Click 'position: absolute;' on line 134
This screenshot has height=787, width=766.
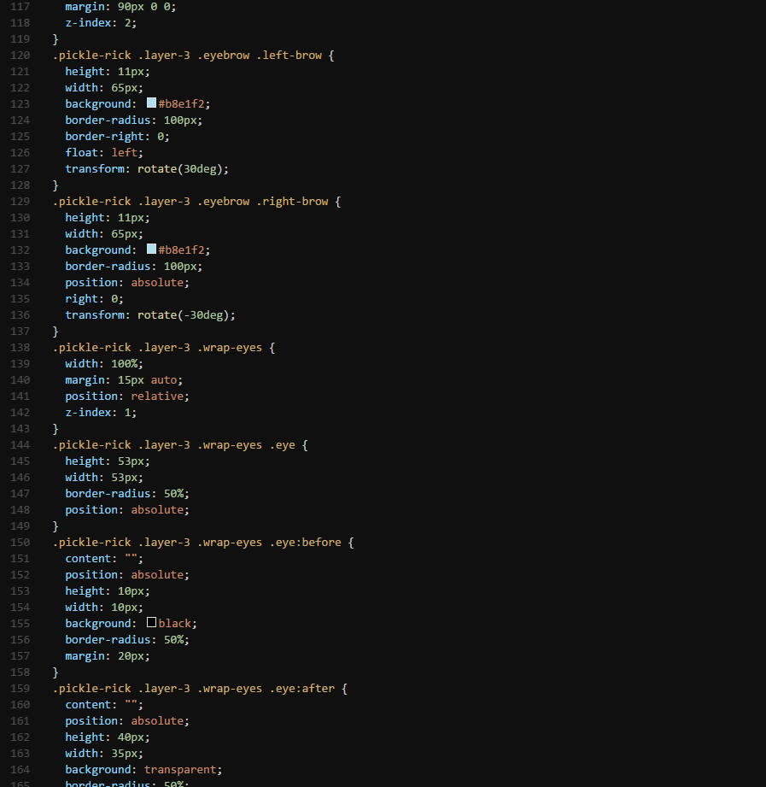tap(127, 283)
